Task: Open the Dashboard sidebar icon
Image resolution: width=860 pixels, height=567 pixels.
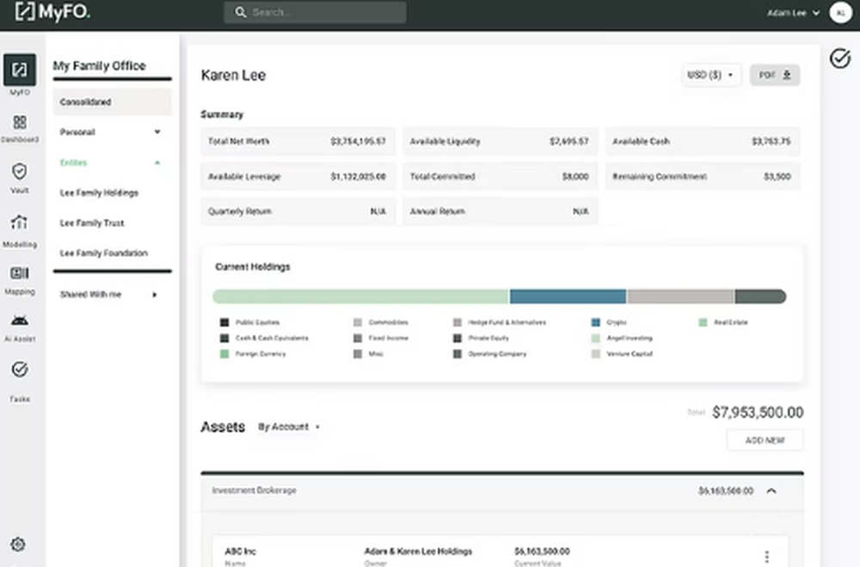Action: (x=20, y=122)
